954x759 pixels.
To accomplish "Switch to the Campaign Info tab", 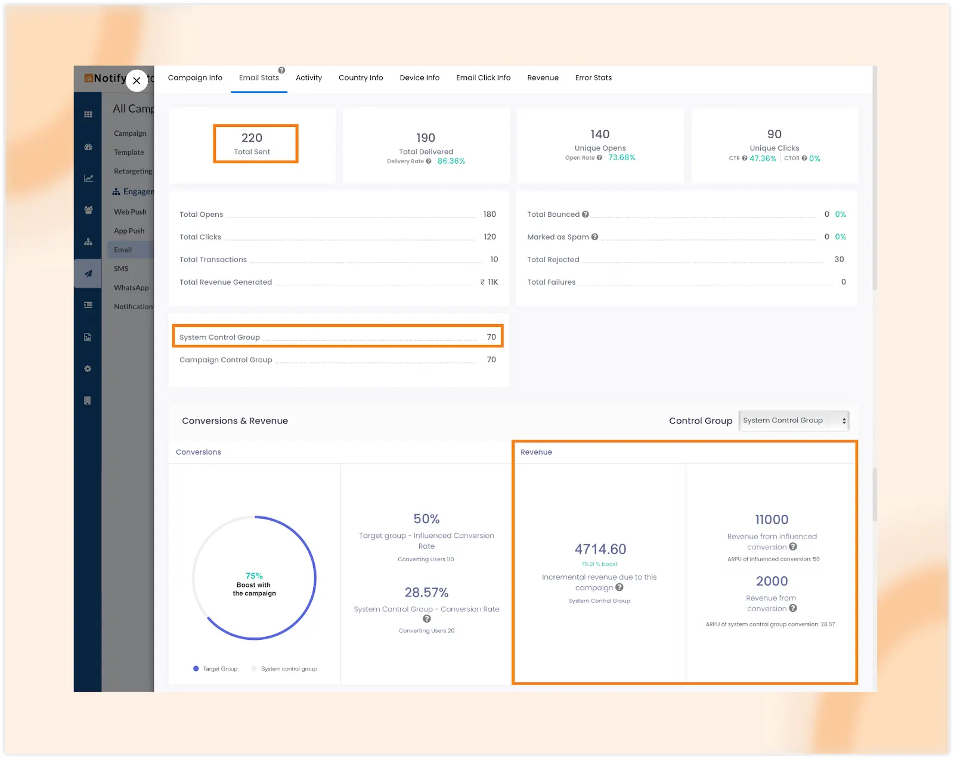I will pos(195,78).
